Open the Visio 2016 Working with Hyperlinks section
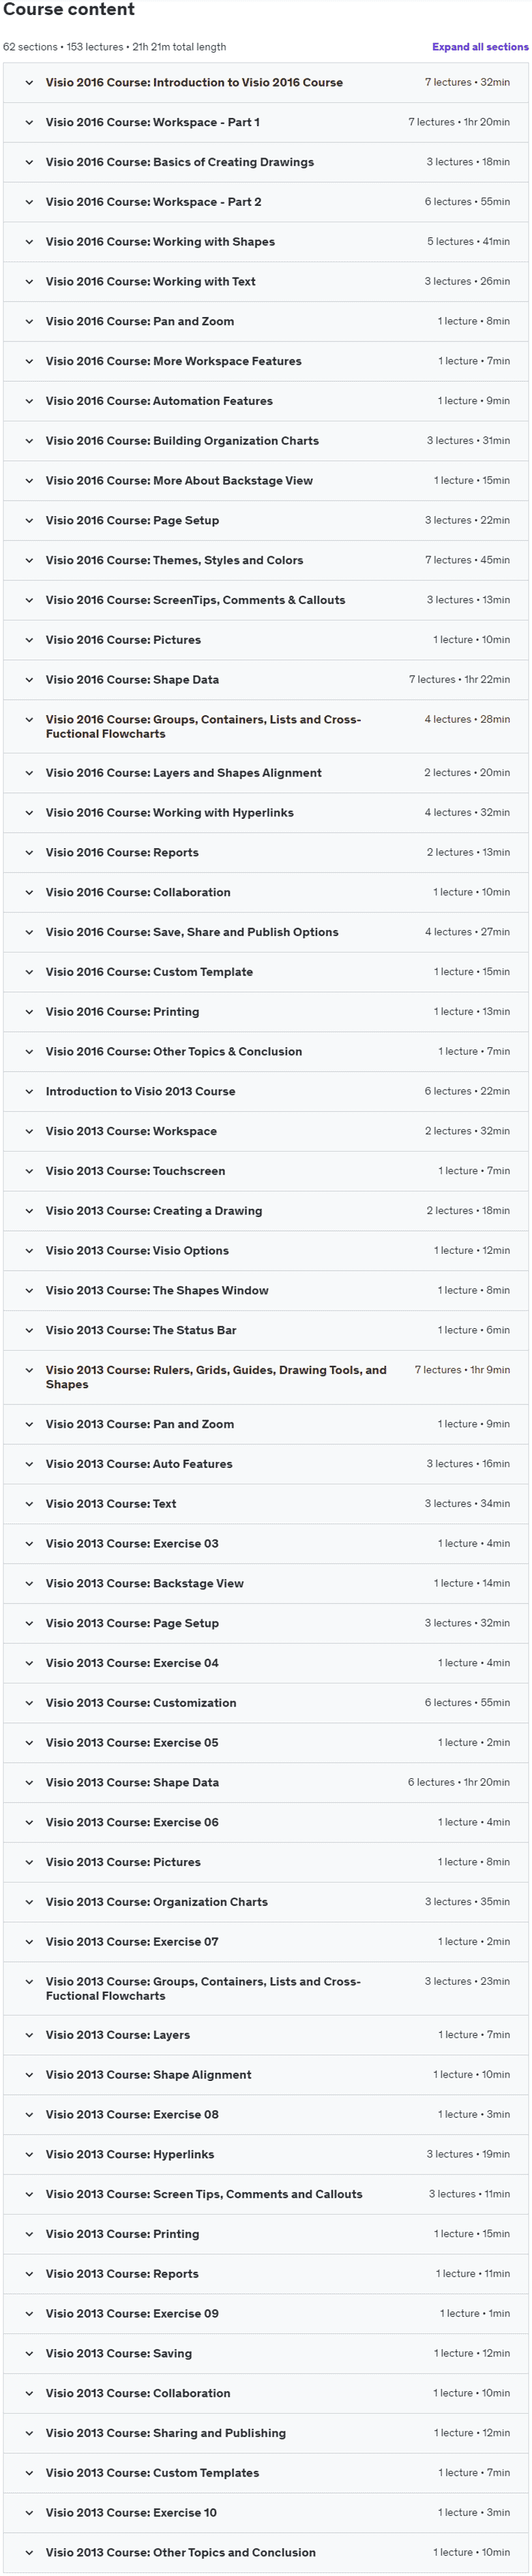 tap(266, 813)
